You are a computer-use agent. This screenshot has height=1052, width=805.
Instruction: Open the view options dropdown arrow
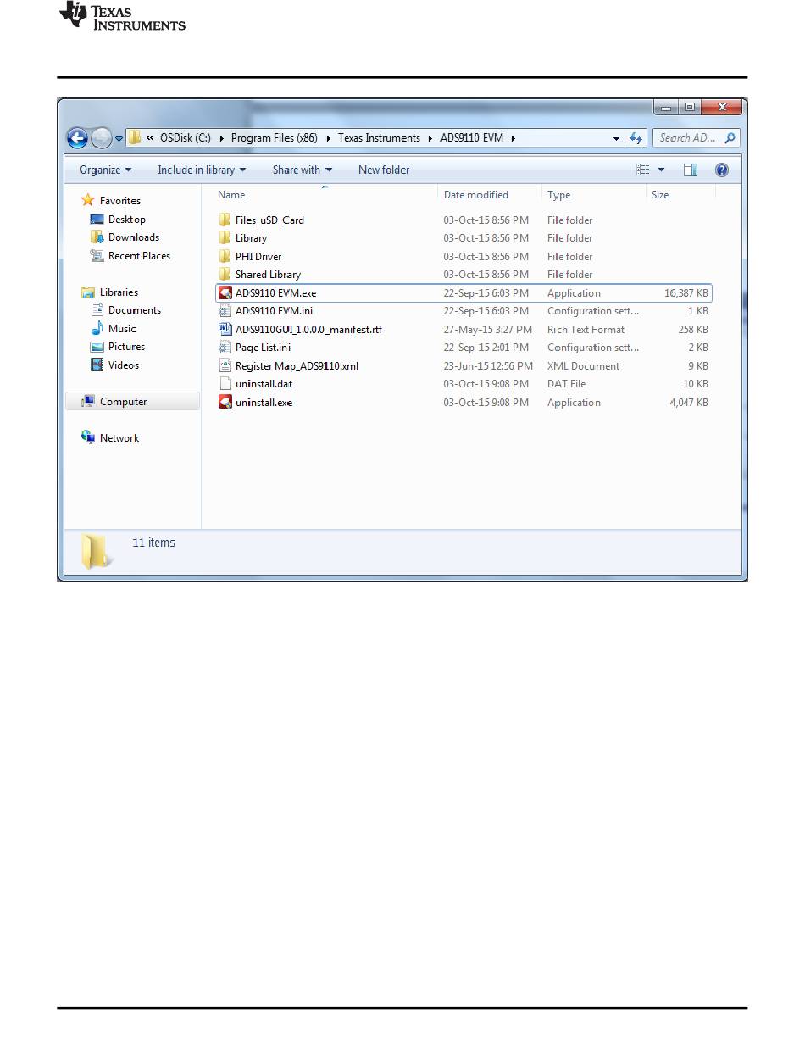[x=662, y=170]
